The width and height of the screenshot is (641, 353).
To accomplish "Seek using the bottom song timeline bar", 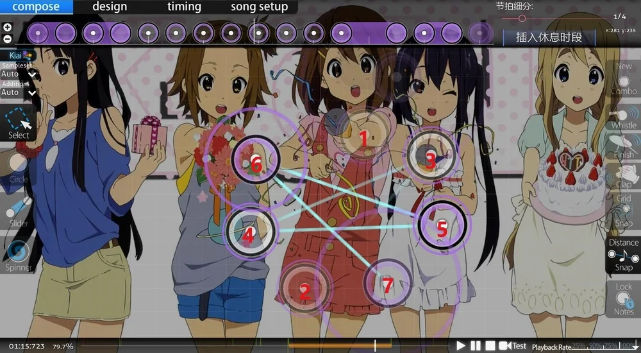I will click(x=266, y=346).
